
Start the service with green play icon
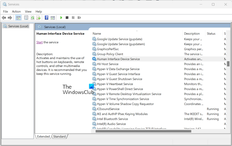pyautogui.click(x=61, y=18)
